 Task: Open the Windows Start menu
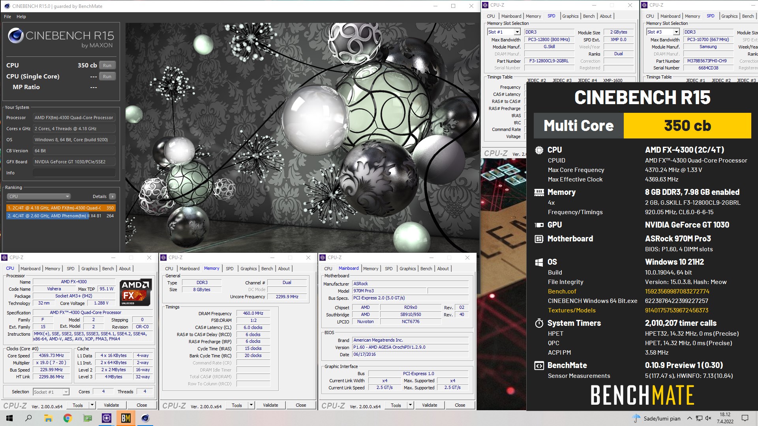[x=9, y=418]
